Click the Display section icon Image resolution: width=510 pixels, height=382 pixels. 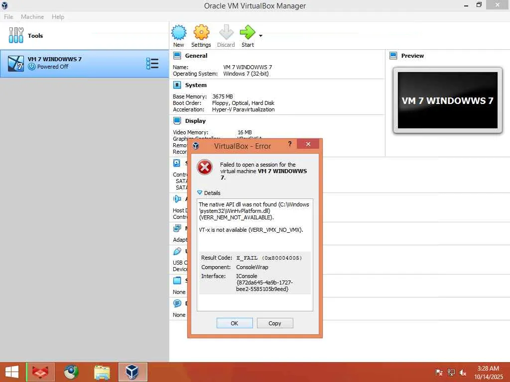click(177, 121)
